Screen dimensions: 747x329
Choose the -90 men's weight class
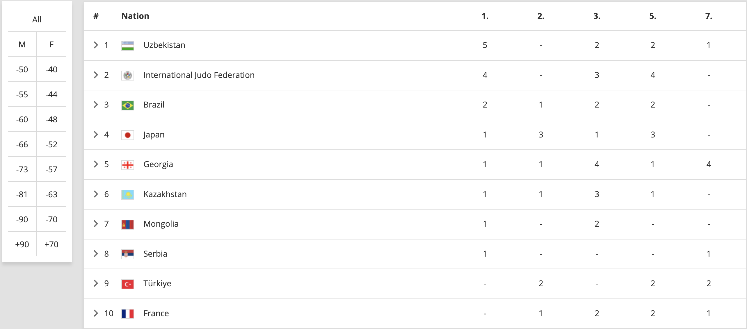click(22, 219)
